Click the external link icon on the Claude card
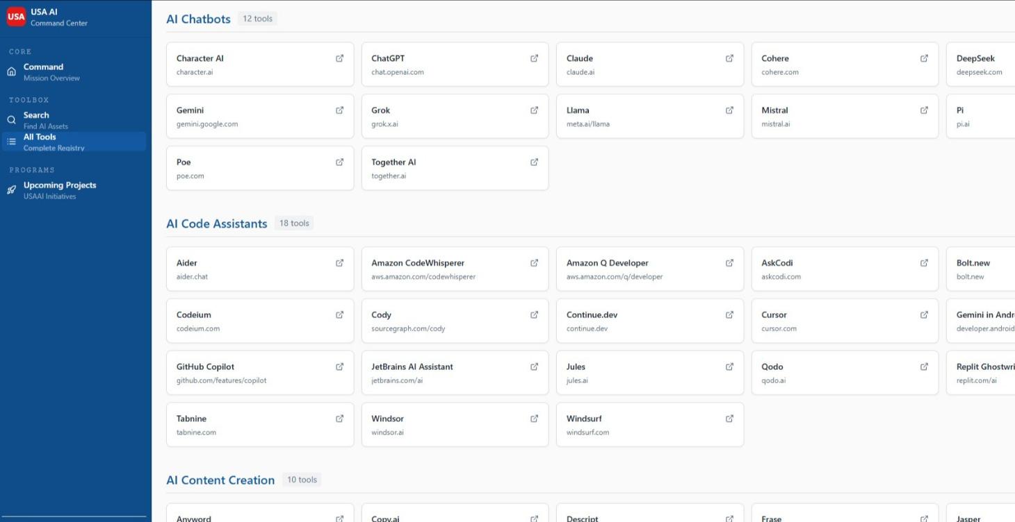 point(730,58)
